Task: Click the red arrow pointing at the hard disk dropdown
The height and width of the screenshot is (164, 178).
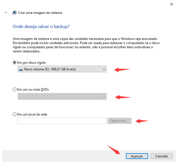Action: pyautogui.click(x=122, y=70)
